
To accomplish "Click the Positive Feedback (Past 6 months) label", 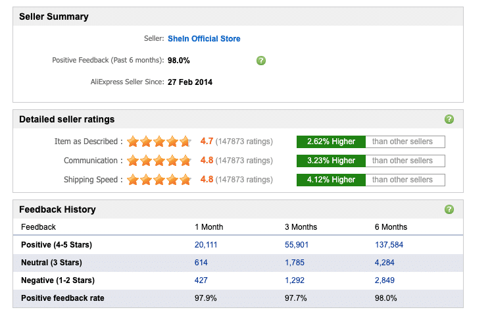I will pos(108,60).
